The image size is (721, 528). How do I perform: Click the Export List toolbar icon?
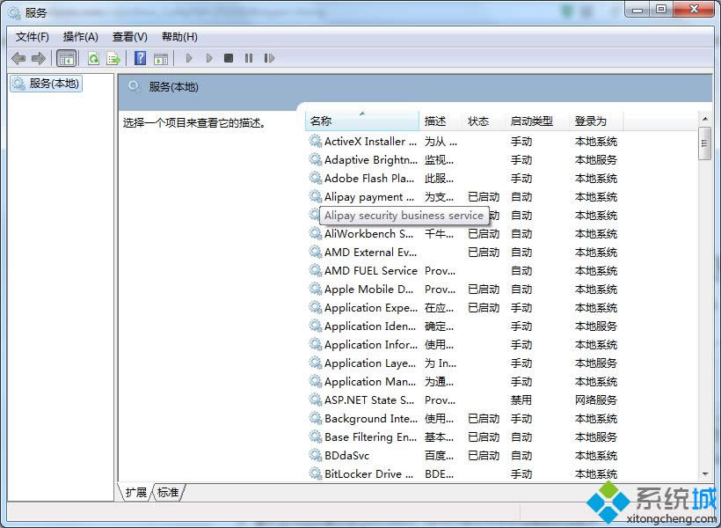[113, 58]
